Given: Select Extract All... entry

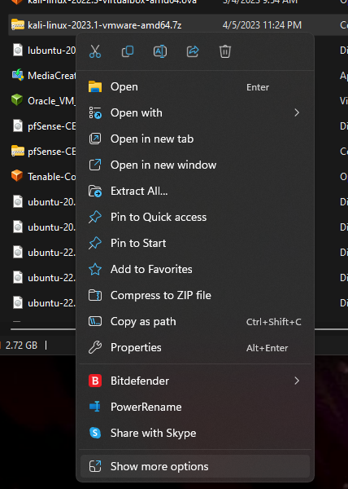Looking at the screenshot, I should (195, 191).
